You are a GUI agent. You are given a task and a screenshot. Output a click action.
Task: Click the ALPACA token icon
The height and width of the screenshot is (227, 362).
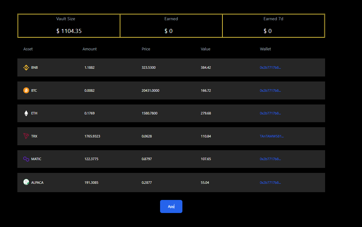pos(26,182)
